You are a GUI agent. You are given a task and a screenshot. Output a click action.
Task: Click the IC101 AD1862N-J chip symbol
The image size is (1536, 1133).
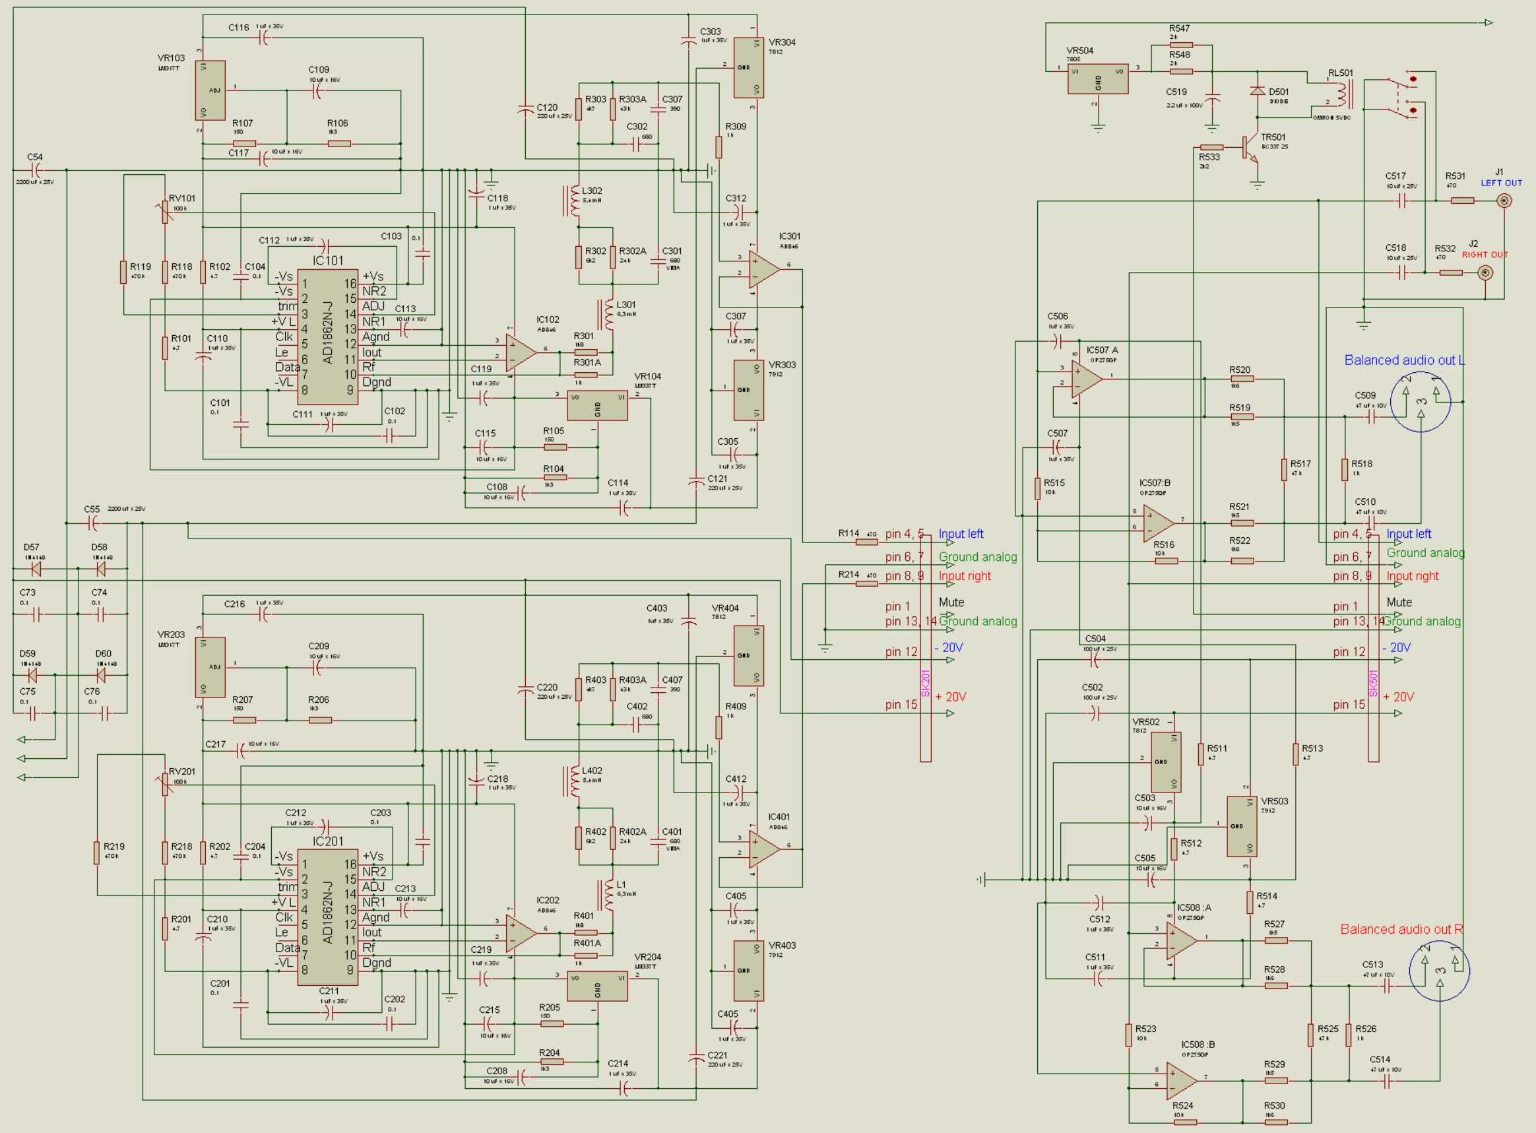coord(327,336)
